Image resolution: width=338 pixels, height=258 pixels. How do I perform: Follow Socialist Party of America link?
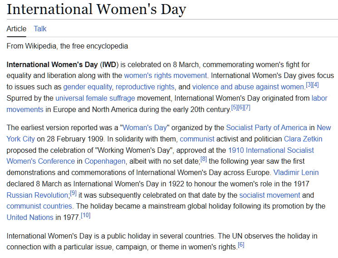point(266,128)
